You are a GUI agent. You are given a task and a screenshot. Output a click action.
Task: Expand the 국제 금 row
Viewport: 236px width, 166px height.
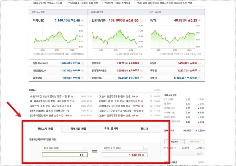[x=199, y=70]
